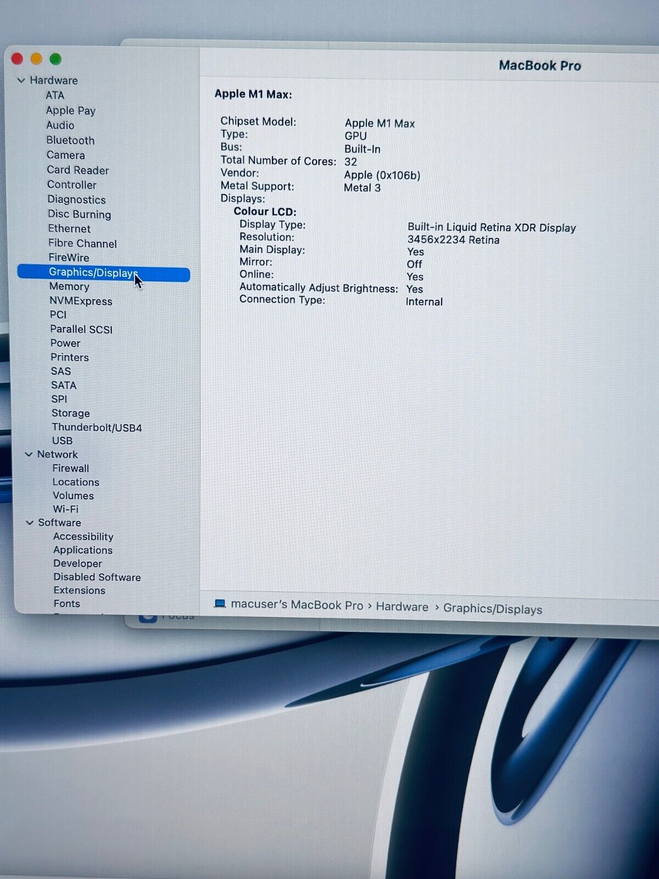This screenshot has height=879, width=659.
Task: Click the laptop icon in the path bar
Action: tap(220, 604)
